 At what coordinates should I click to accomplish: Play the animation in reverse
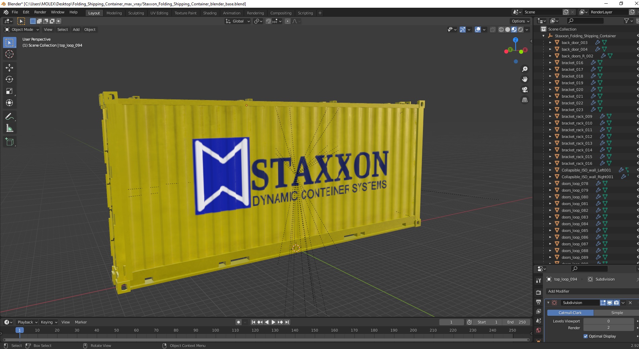coord(267,322)
